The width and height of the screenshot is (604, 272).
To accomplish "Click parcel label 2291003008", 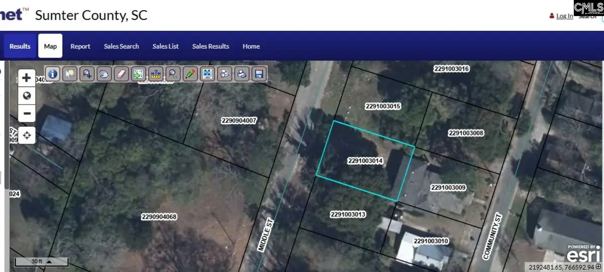I will click(x=466, y=133).
